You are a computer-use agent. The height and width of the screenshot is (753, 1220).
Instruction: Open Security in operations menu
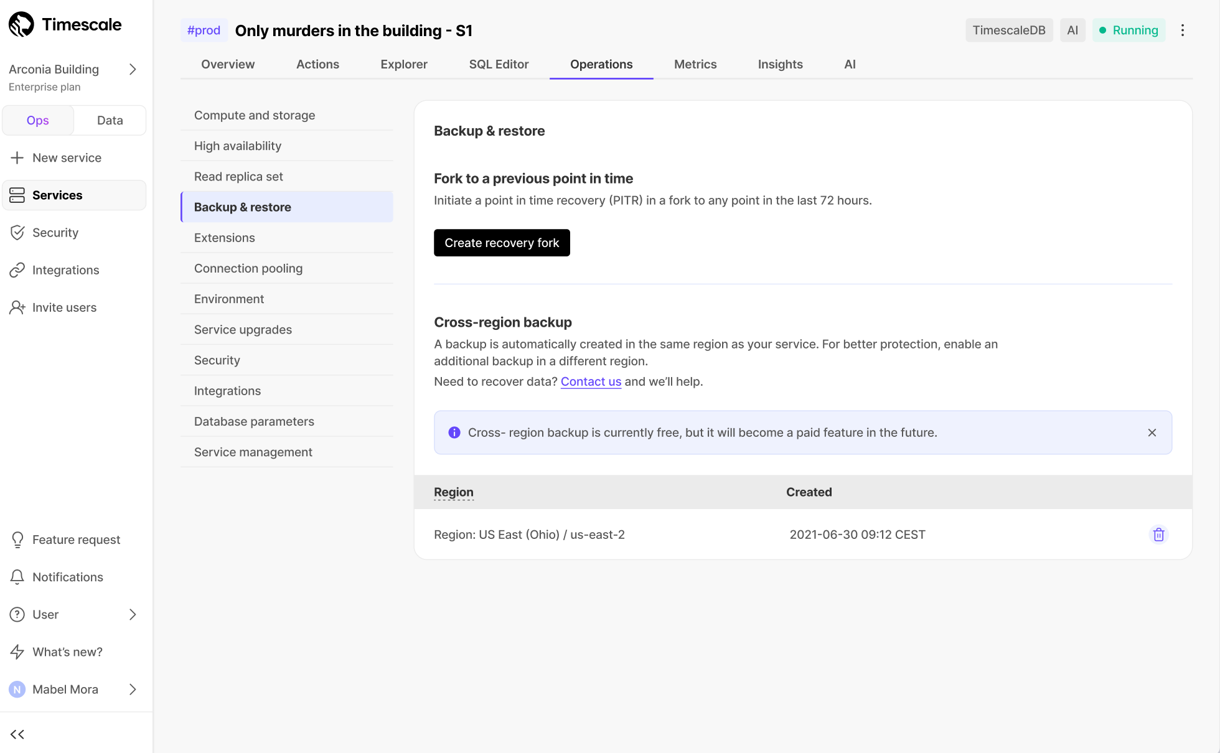tap(287, 360)
